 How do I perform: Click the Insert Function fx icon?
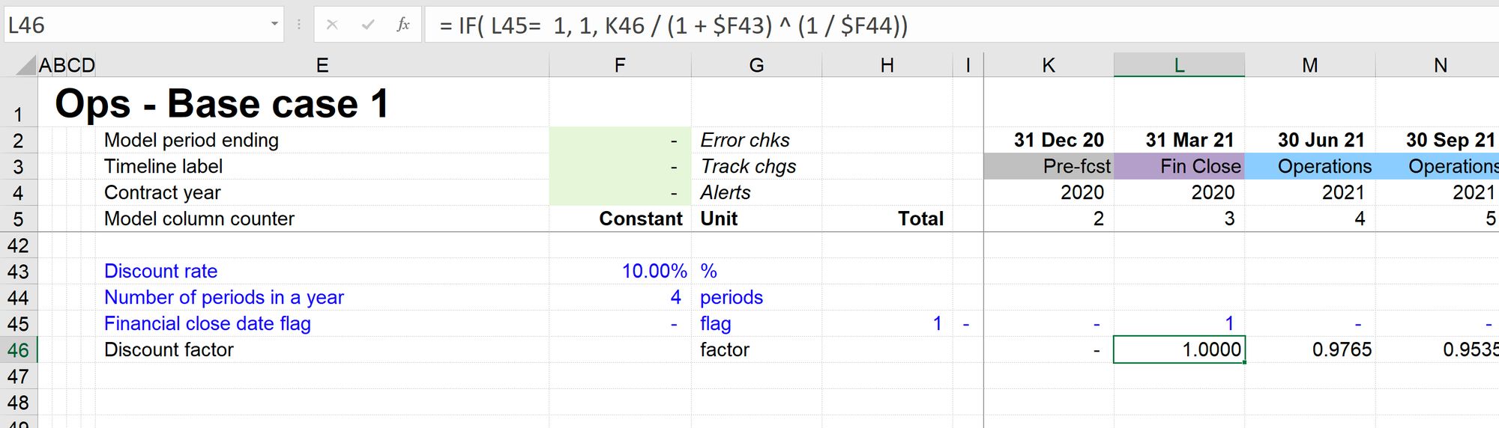click(x=403, y=25)
